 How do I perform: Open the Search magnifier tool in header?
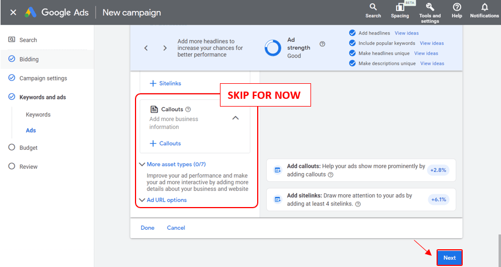pyautogui.click(x=373, y=11)
